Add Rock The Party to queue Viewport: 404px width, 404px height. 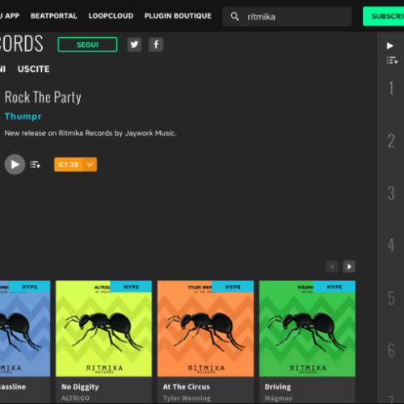coord(35,164)
